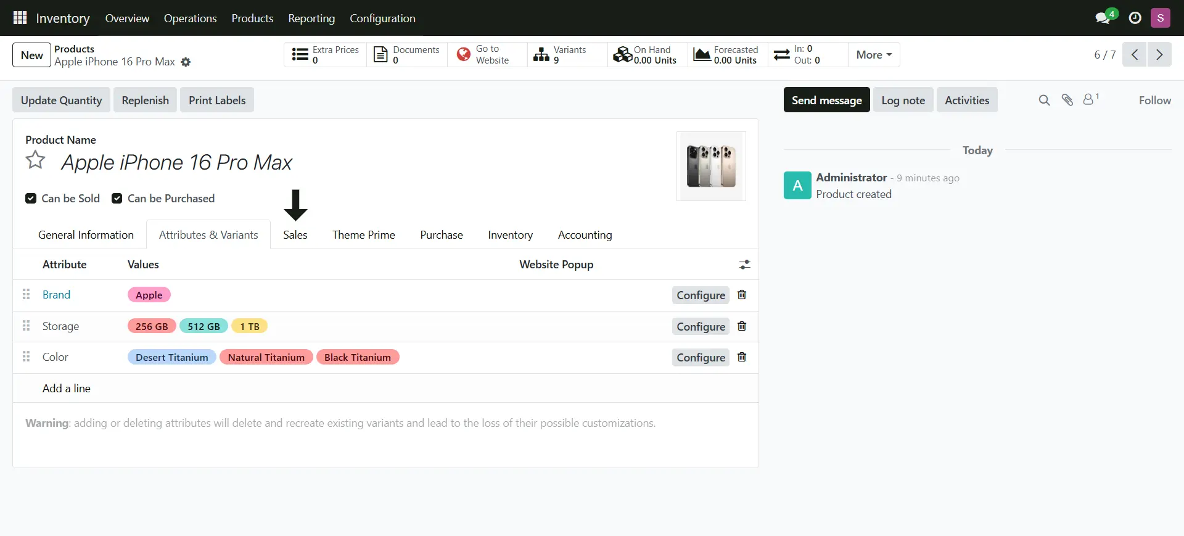Click Add a line link
1184x536 pixels.
(x=67, y=389)
